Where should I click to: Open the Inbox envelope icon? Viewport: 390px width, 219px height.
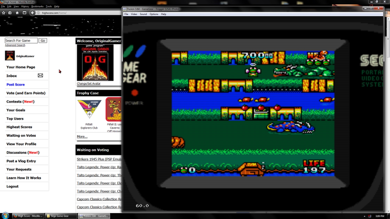(40, 75)
